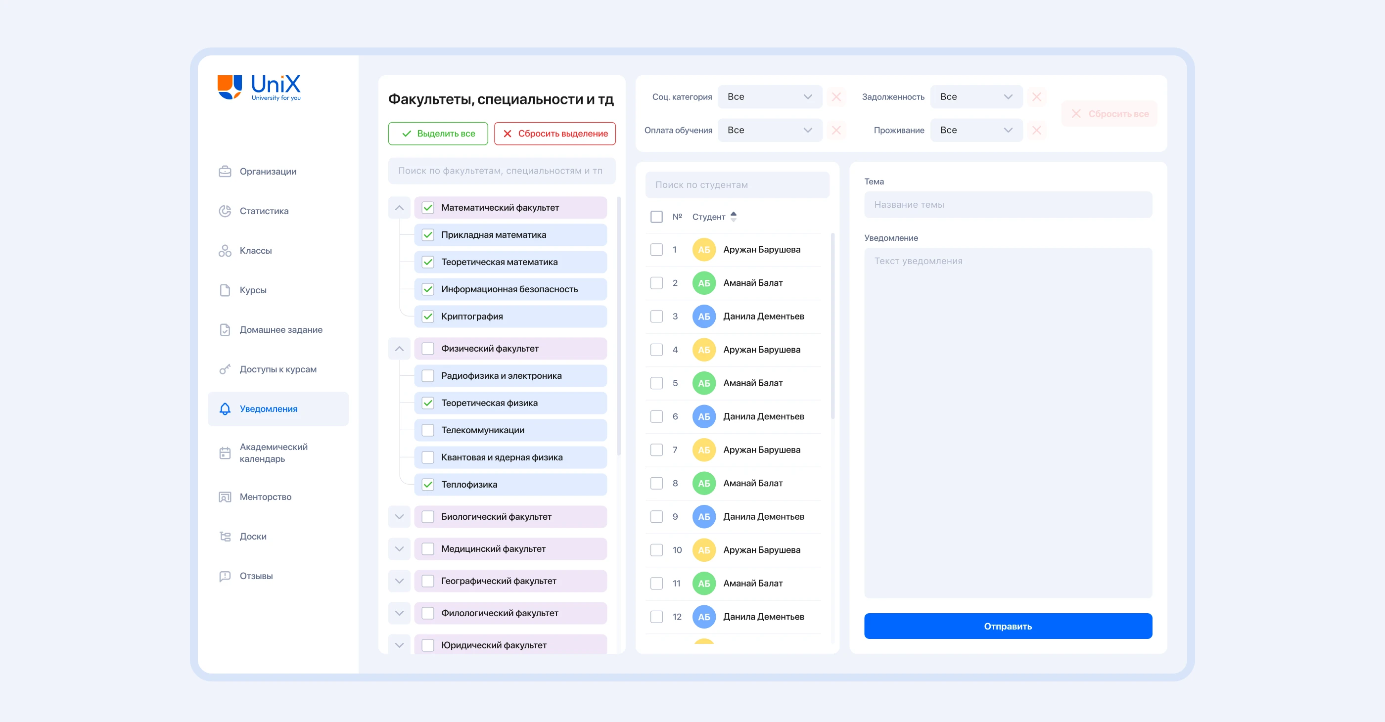Click the faculties list vertical scrollbar
Screen dimensions: 1385x722
point(619,326)
